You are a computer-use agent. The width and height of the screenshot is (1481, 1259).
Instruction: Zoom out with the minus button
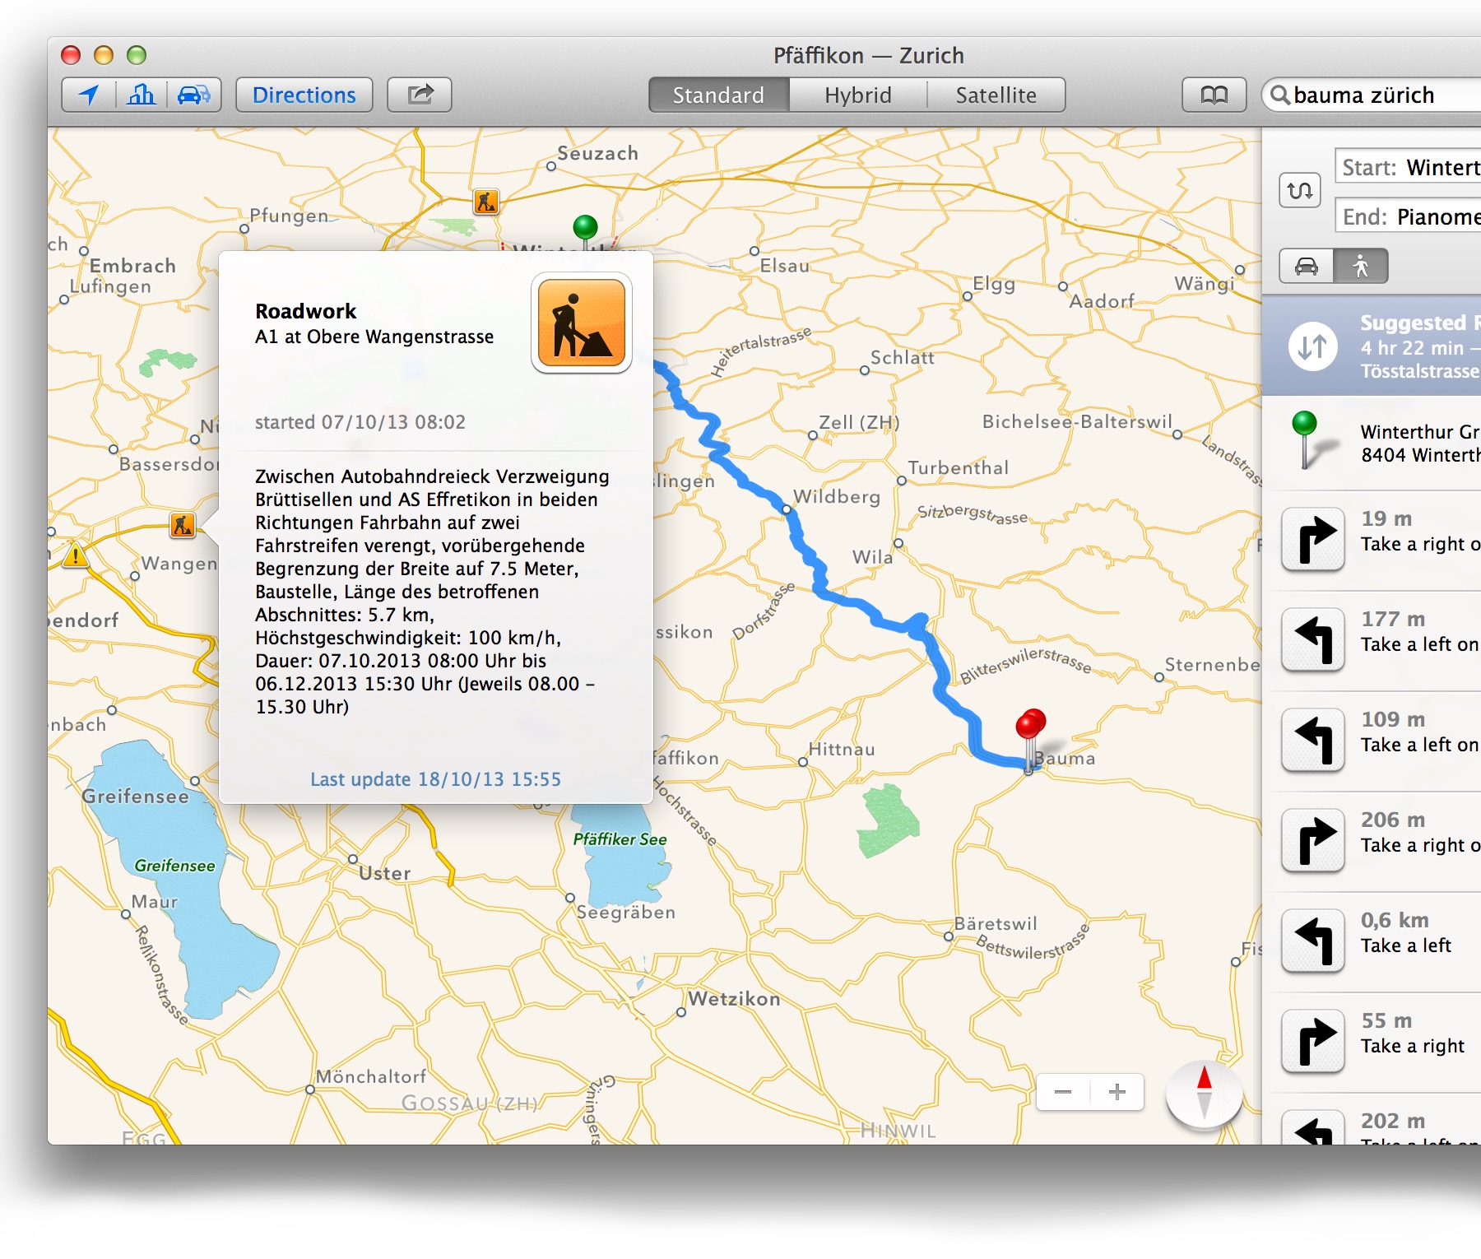1063,1093
